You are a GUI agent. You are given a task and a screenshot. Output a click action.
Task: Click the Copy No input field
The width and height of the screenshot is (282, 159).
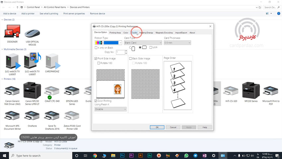[120, 52]
